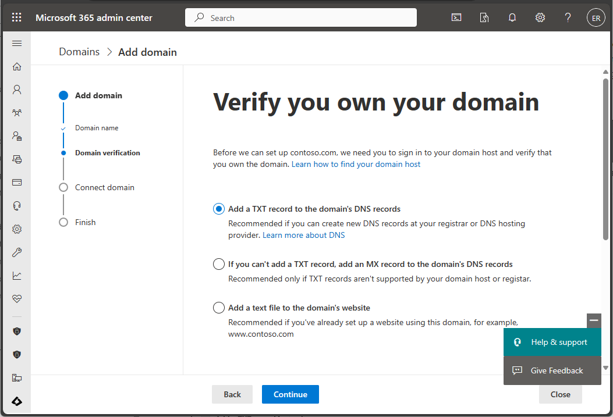613x417 pixels.
Task: Click inside the Search field
Action: (300, 17)
